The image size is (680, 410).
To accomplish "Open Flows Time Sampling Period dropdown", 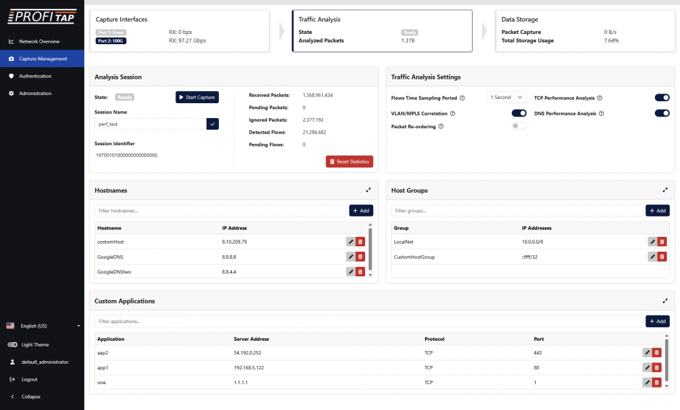I will click(507, 98).
